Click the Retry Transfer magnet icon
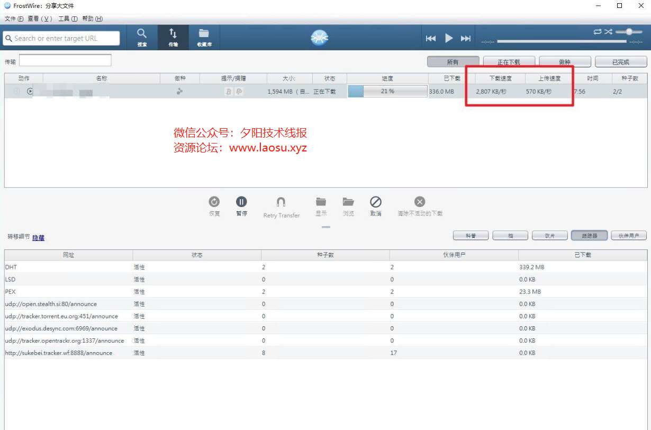Viewport: 651px width, 430px height. tap(281, 202)
